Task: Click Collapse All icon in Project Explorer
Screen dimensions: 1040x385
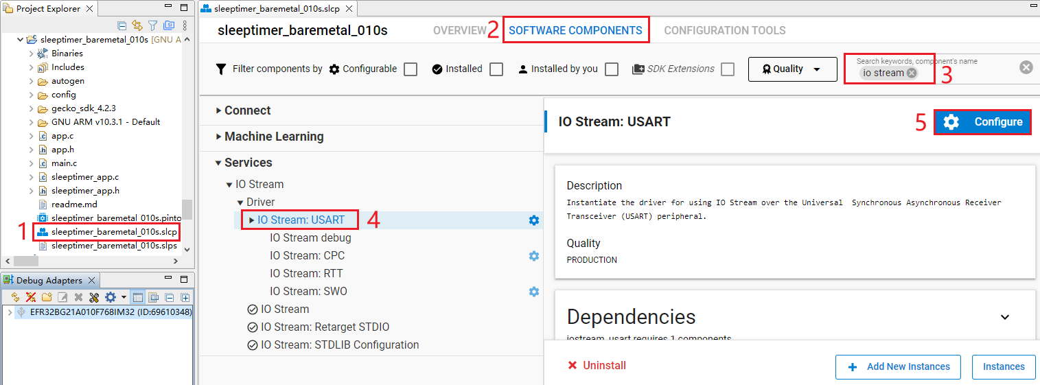Action: tap(122, 25)
